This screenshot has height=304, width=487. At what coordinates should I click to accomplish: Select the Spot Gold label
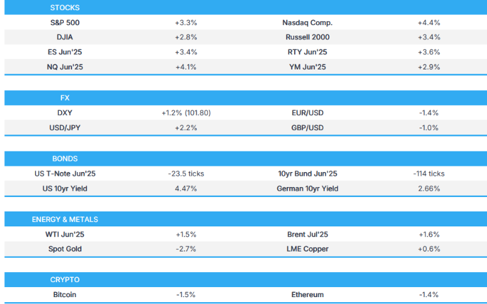(x=64, y=249)
